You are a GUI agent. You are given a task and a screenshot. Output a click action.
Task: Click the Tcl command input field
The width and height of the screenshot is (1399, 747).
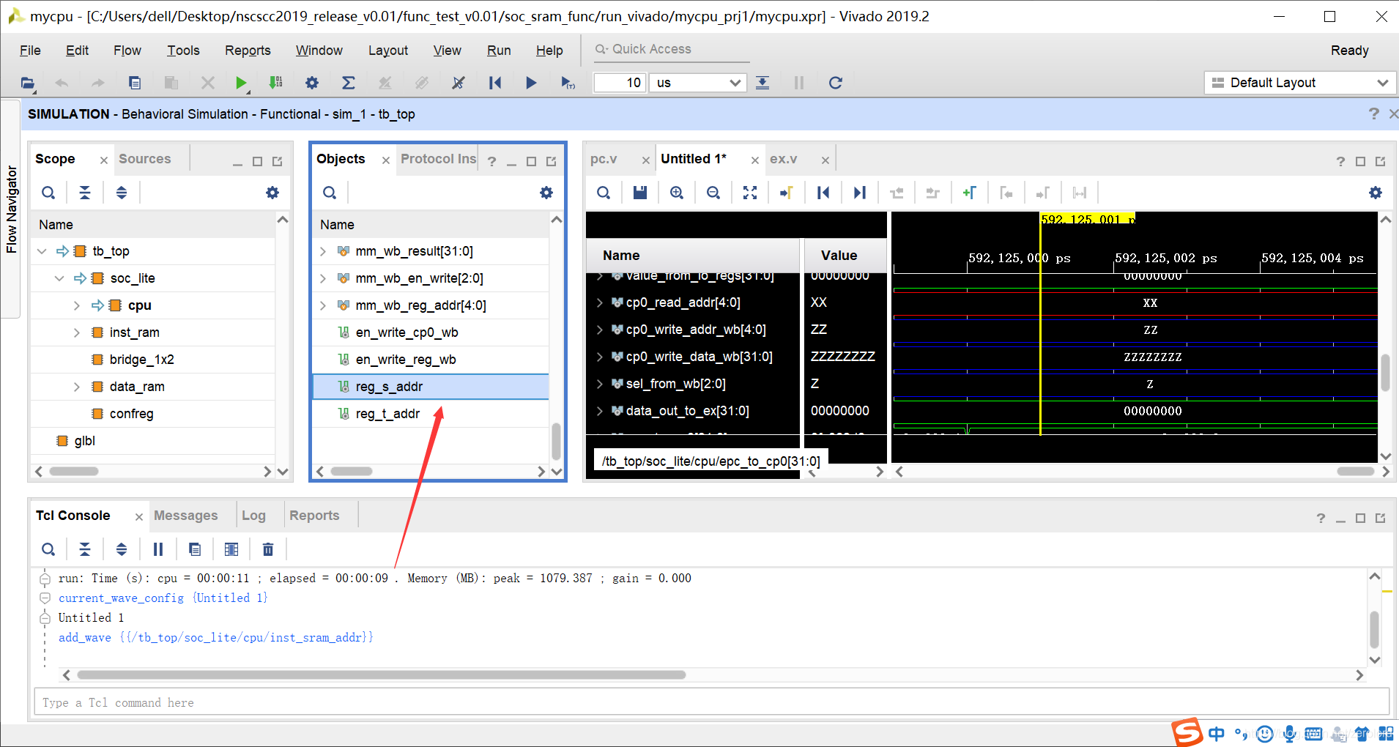[x=711, y=702]
